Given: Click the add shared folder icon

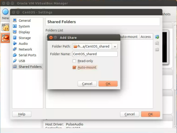Looking at the screenshot, I should (x=157, y=37).
